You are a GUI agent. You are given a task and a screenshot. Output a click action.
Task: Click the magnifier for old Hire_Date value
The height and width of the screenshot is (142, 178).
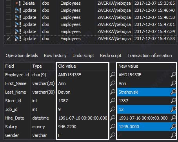tap(113, 118)
